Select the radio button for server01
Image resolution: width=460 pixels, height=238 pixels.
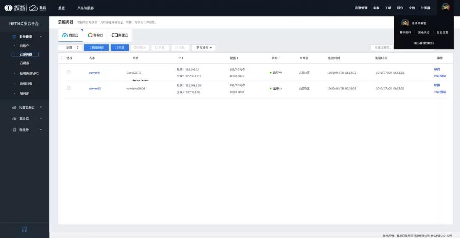(69, 72)
